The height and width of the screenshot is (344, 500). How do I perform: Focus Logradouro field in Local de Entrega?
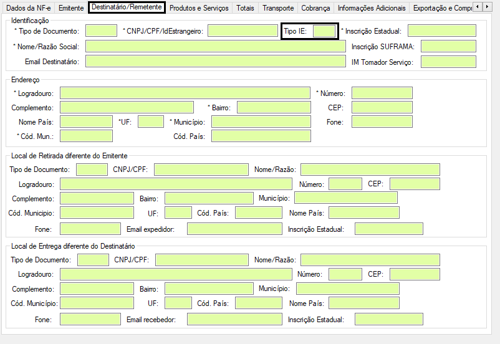pos(176,274)
